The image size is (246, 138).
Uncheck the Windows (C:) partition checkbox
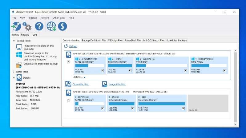pyautogui.click(x=185, y=70)
